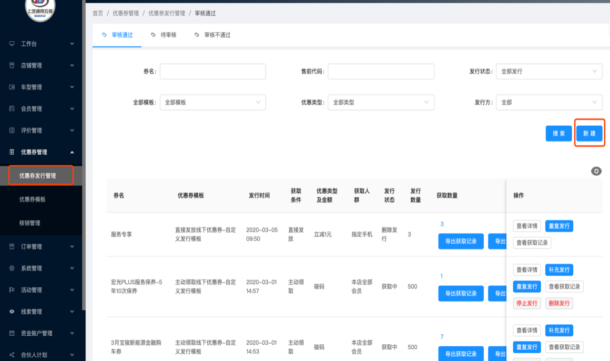Click the 券名 column header

click(119, 196)
